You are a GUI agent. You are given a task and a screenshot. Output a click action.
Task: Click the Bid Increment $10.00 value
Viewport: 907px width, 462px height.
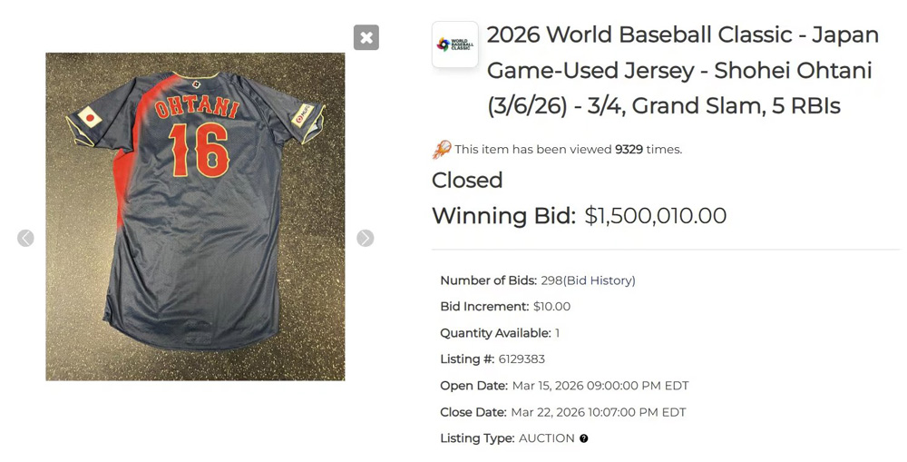pos(551,307)
